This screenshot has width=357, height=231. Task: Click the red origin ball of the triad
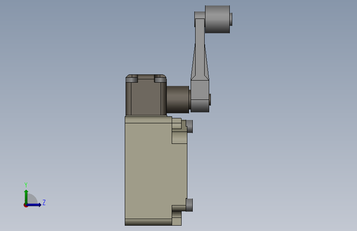26,205
